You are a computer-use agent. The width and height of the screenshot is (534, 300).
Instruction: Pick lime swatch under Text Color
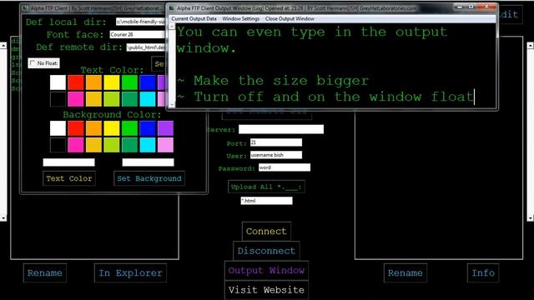[112, 99]
